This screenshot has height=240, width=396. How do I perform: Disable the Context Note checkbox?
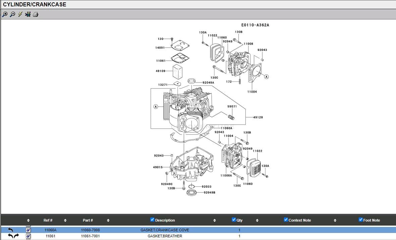pyautogui.click(x=286, y=220)
